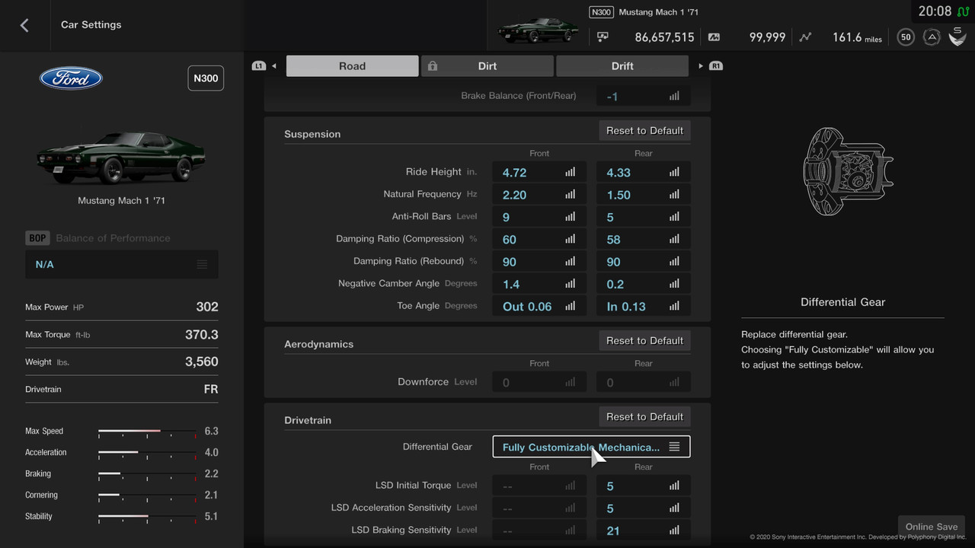Select the Drift tab
The width and height of the screenshot is (975, 548).
(622, 66)
